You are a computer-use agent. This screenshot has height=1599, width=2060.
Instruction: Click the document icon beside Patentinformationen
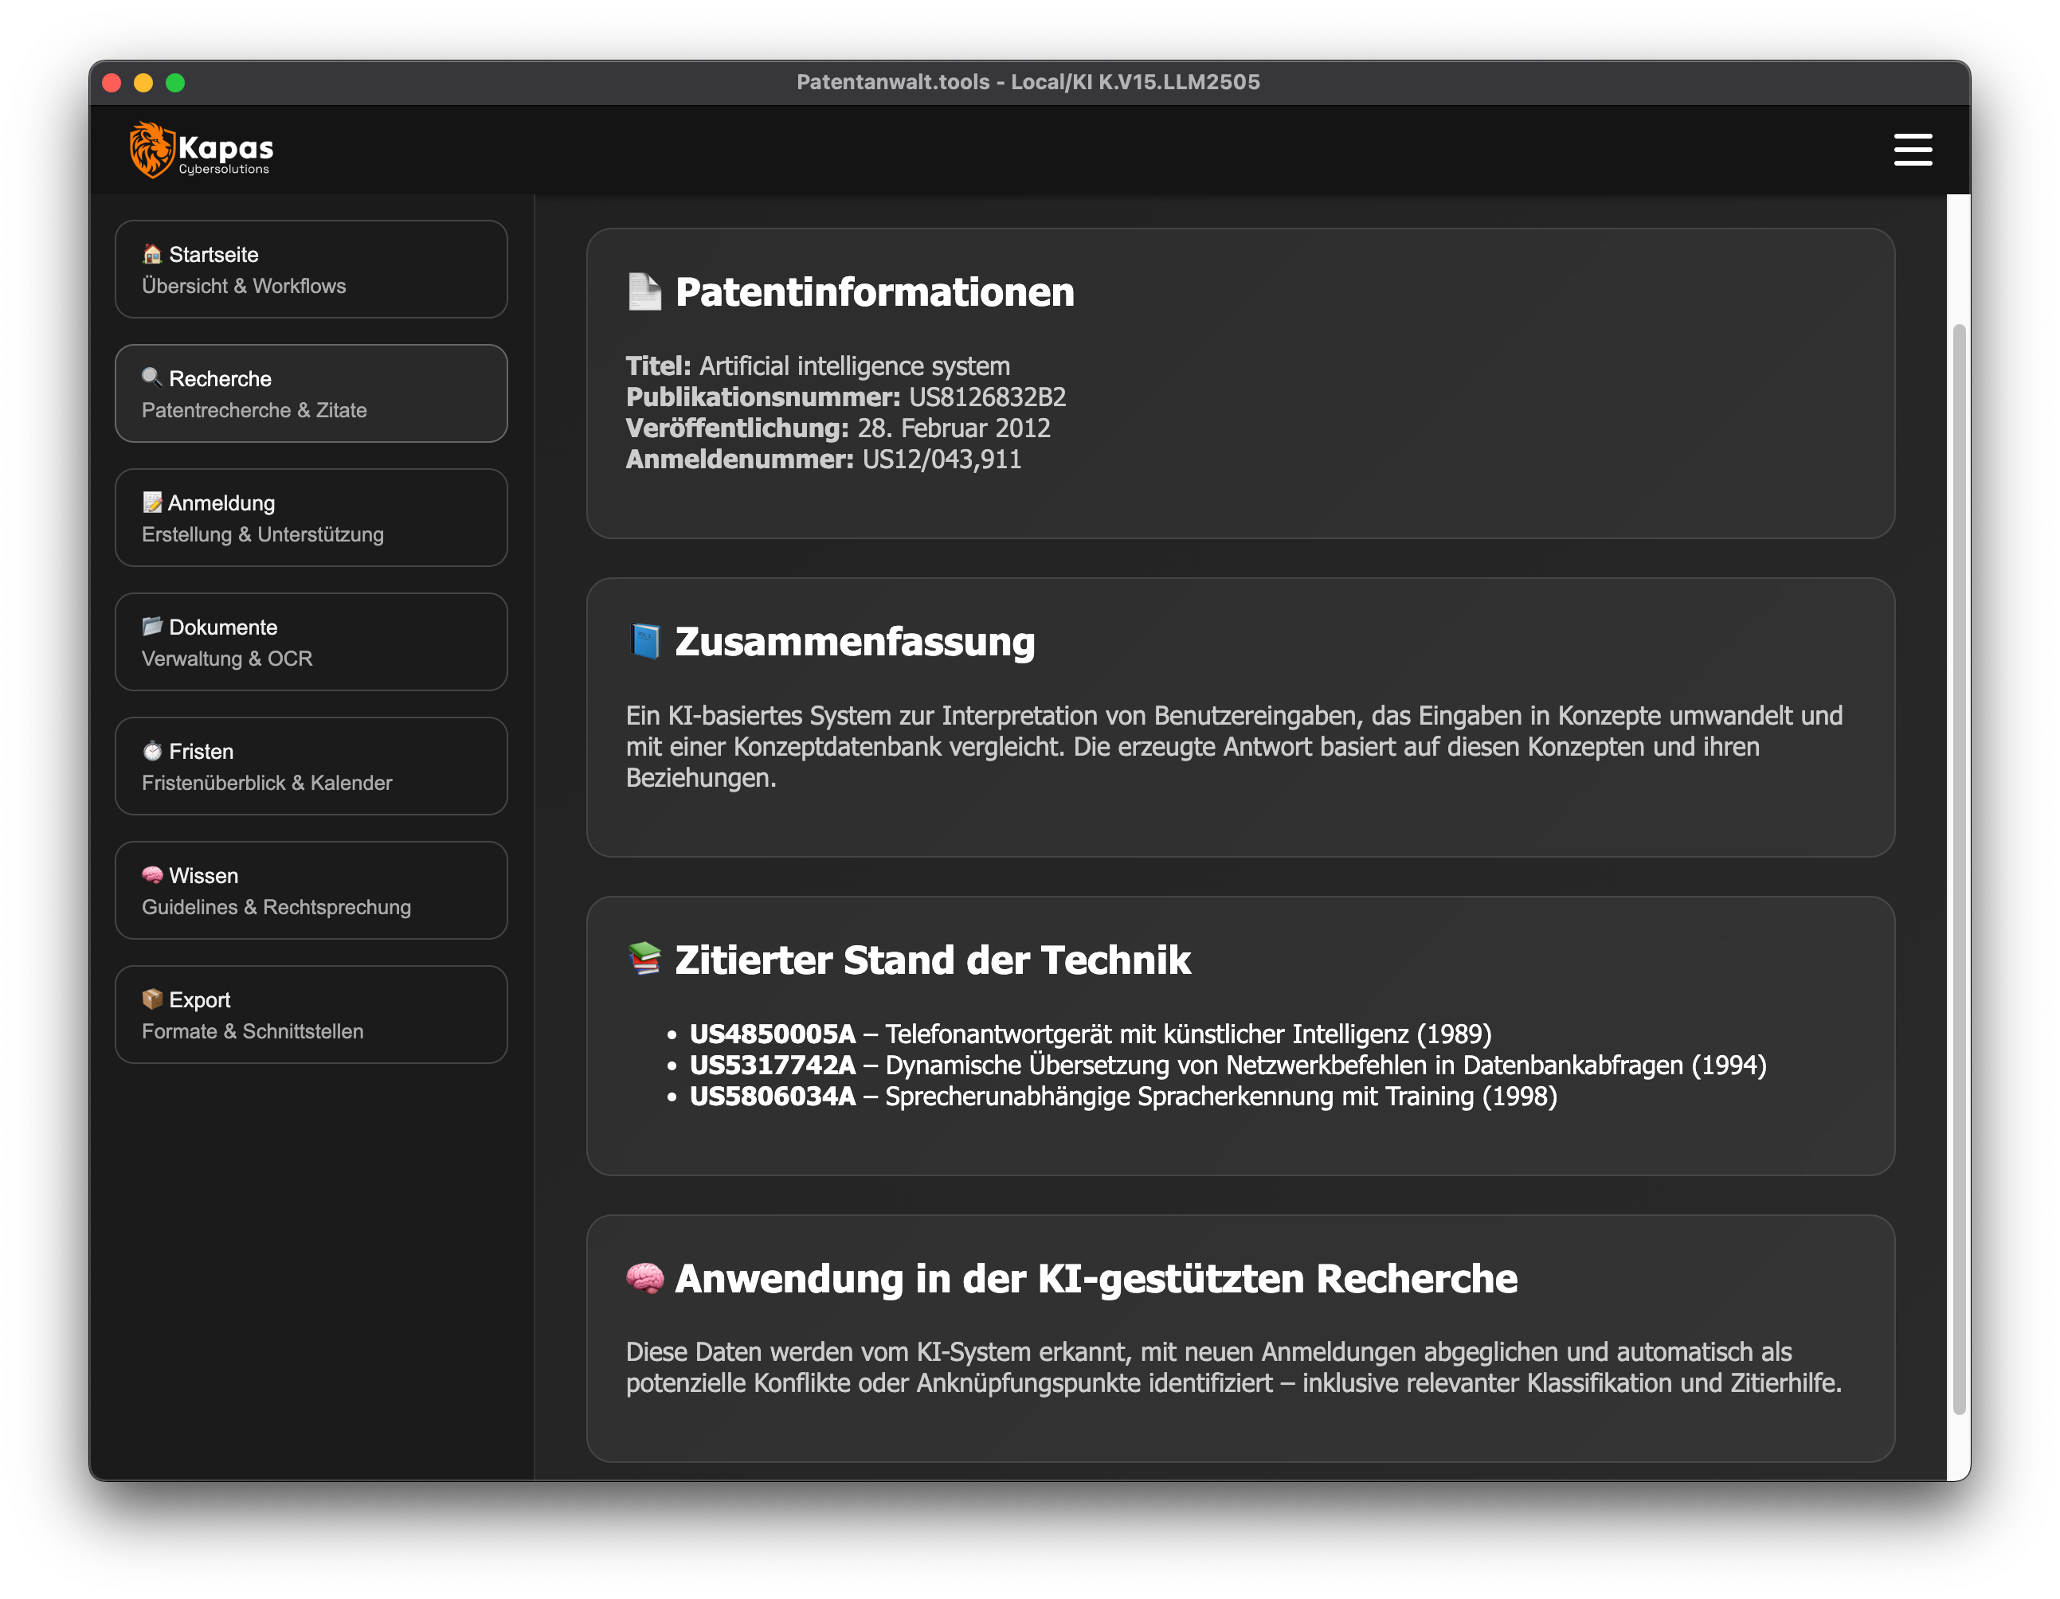click(x=645, y=291)
